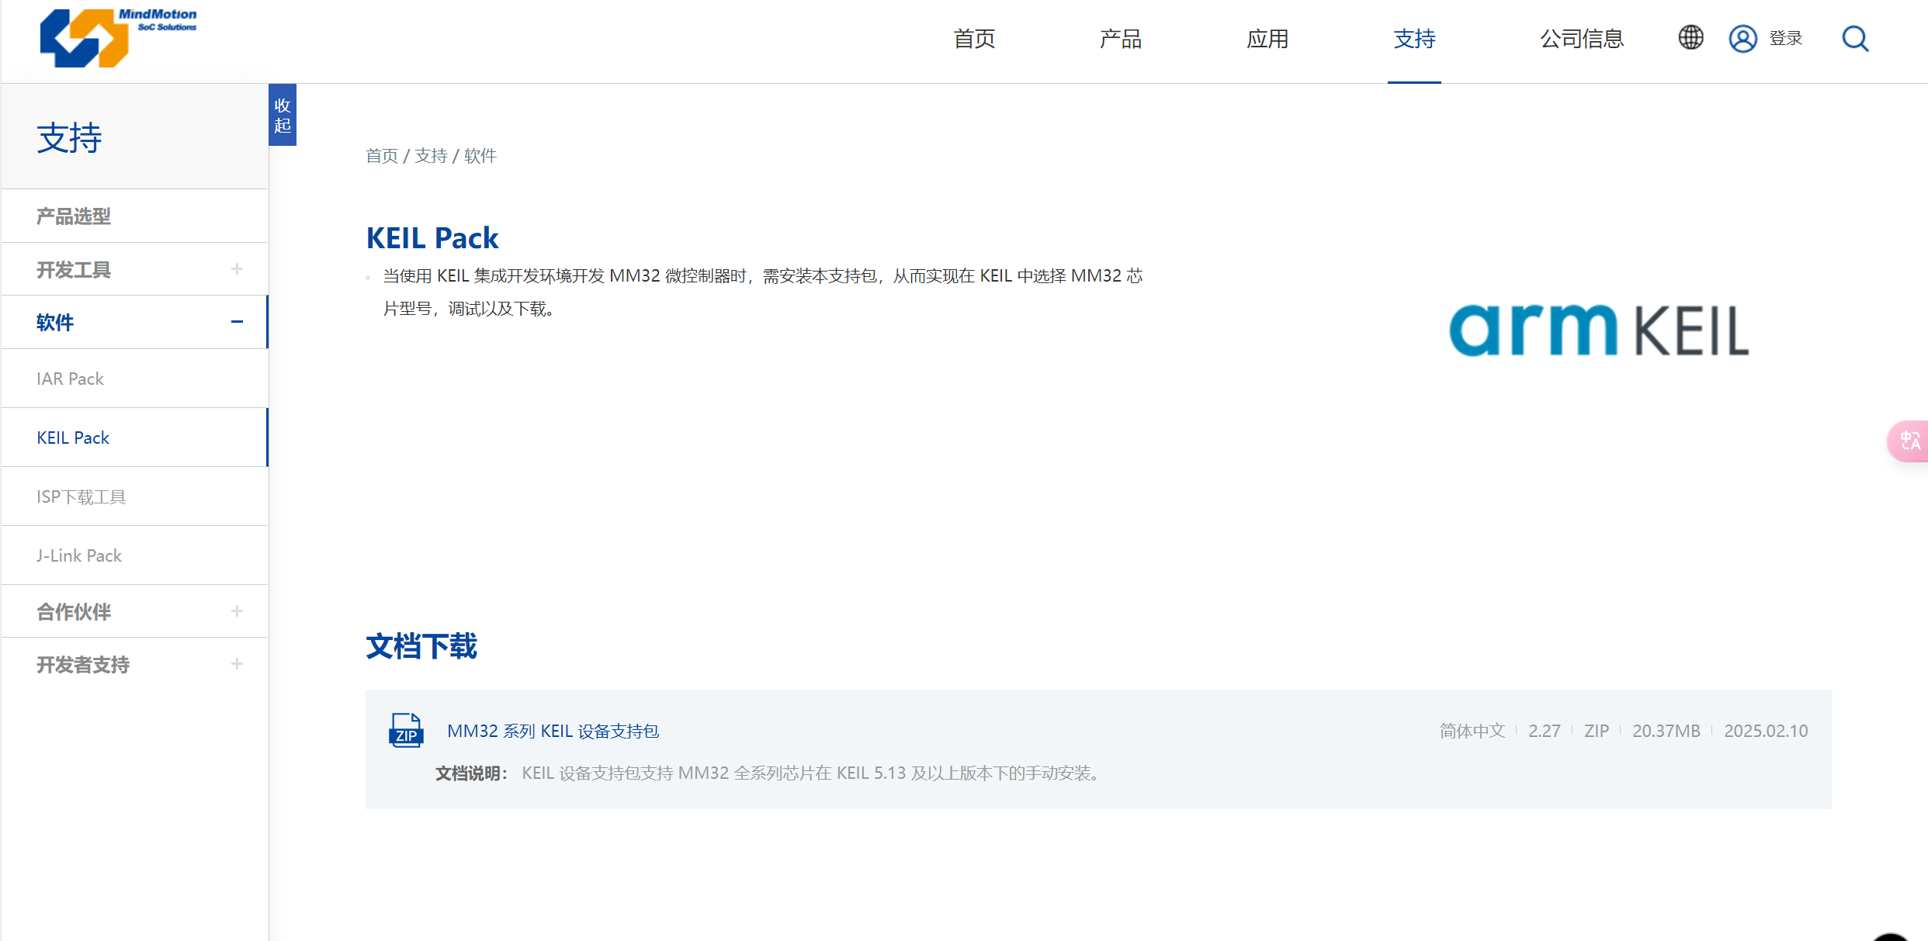Download MM32 系列 KEIL 设备支持包
Viewport: 1928px width, 941px height.
[x=553, y=731]
